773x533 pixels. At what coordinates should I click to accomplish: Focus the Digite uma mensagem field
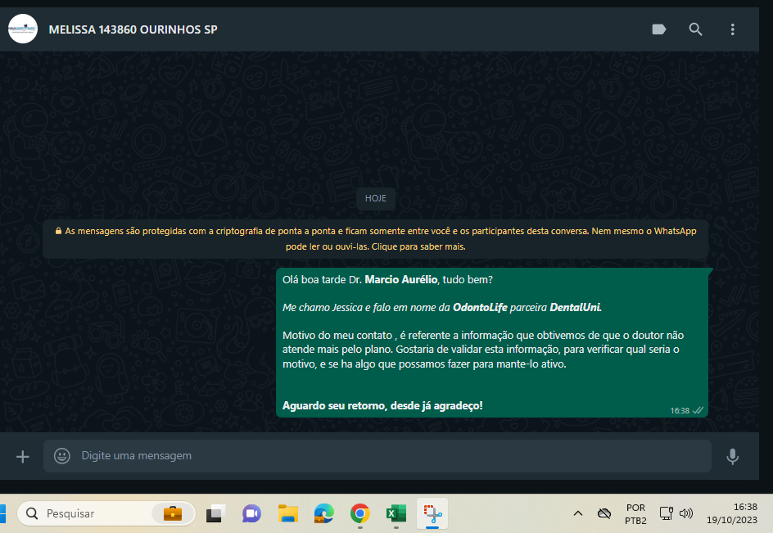(x=377, y=455)
